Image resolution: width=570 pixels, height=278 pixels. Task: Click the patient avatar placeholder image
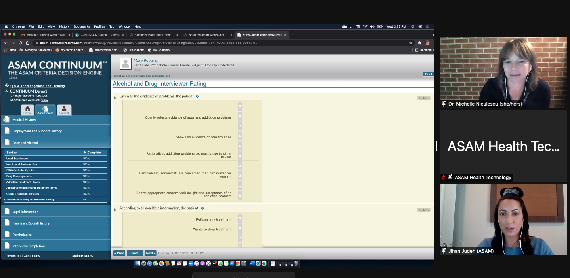click(126, 63)
